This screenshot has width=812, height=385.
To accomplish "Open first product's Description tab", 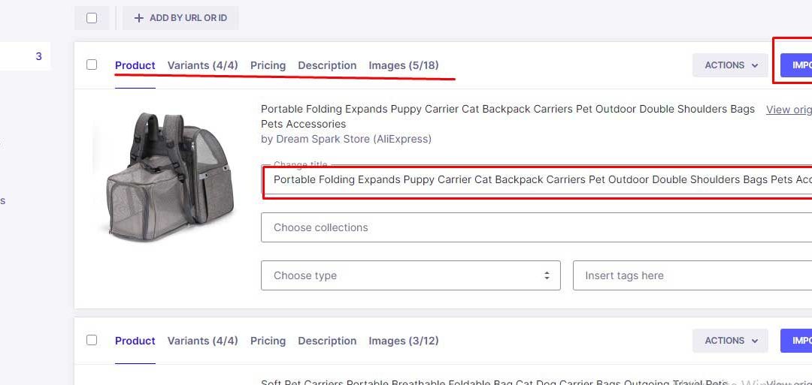I will pos(327,65).
